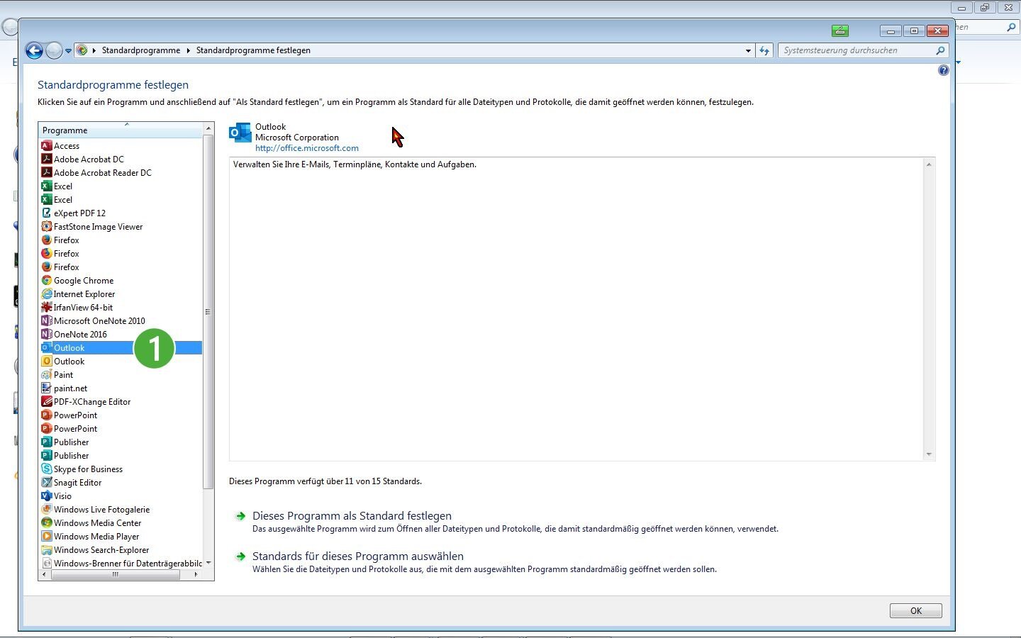Click the FastStone Image Viewer icon
The image size is (1021, 638).
[x=47, y=227]
